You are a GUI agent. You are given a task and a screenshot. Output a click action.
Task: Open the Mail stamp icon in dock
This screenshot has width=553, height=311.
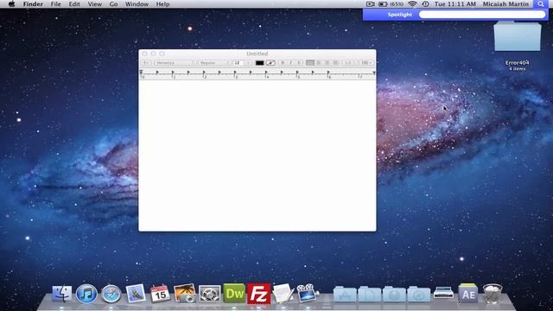[x=136, y=294]
